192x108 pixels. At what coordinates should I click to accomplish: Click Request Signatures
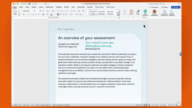pyautogui.click(x=172, y=12)
